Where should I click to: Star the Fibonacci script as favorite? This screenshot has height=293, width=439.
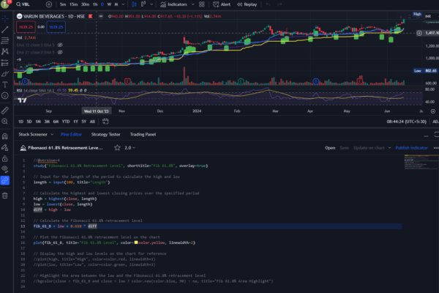point(117,148)
